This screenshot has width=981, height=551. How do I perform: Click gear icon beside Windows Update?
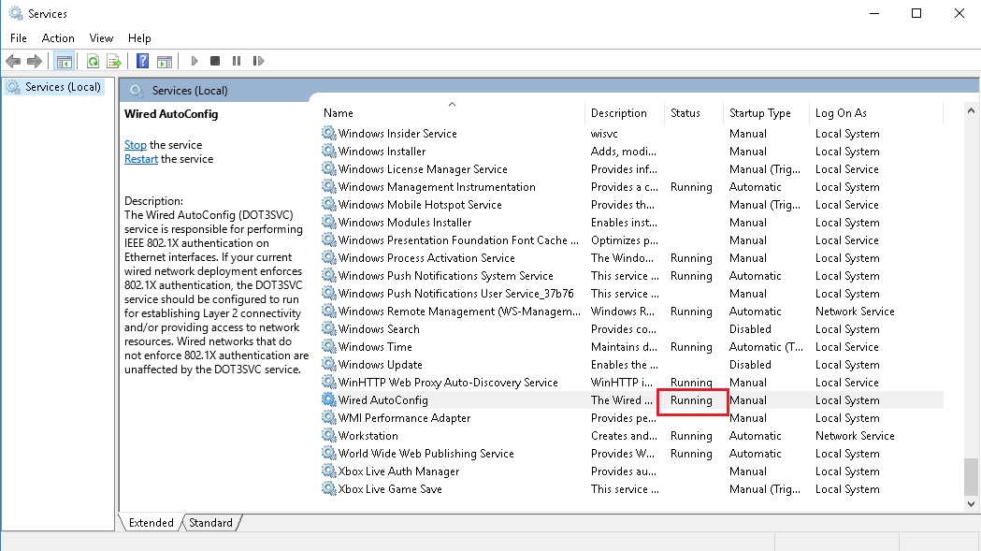(329, 365)
